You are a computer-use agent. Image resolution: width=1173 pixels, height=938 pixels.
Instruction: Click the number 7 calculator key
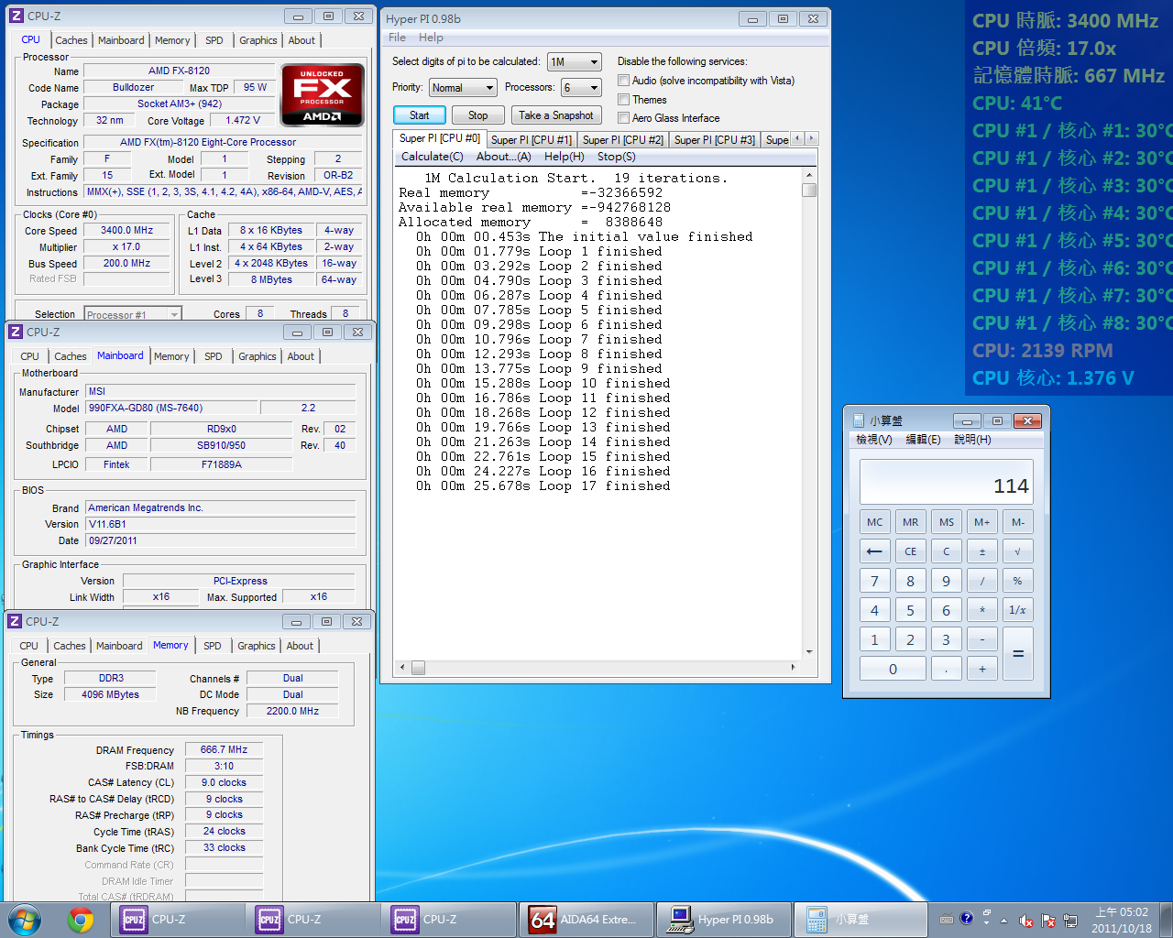(874, 581)
